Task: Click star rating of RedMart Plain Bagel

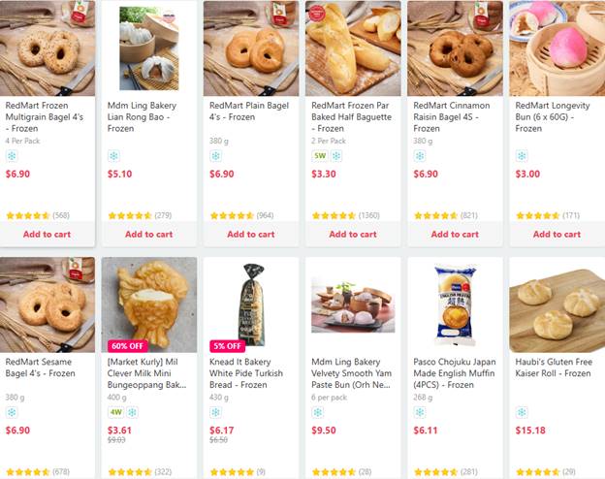Action: tap(231, 215)
